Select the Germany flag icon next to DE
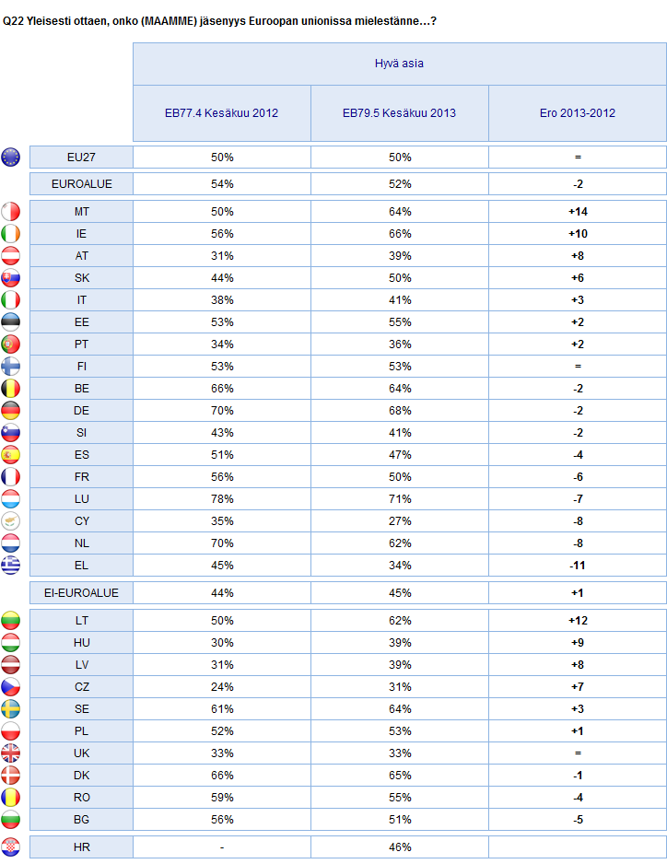Viewport: 667px width, 864px height. [10, 411]
